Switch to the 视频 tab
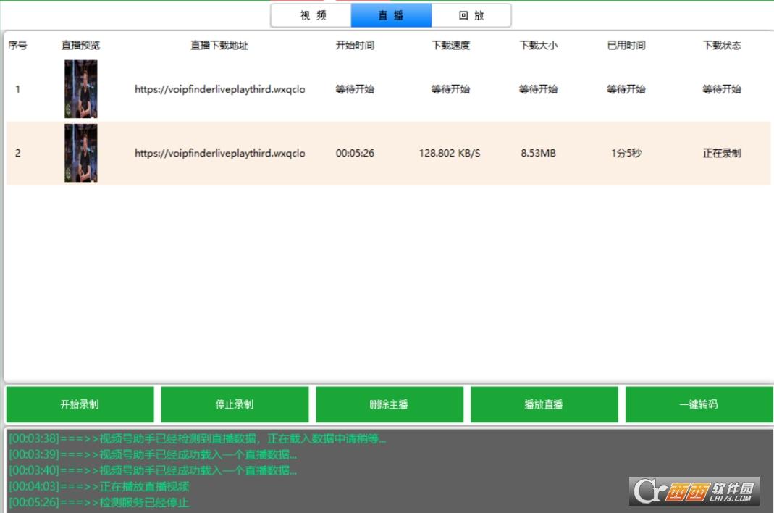774x513 pixels. 312,15
